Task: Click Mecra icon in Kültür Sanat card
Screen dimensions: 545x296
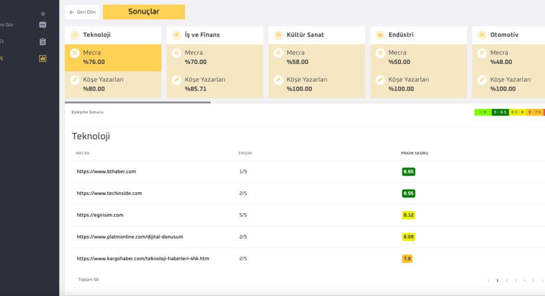Action: pos(279,53)
